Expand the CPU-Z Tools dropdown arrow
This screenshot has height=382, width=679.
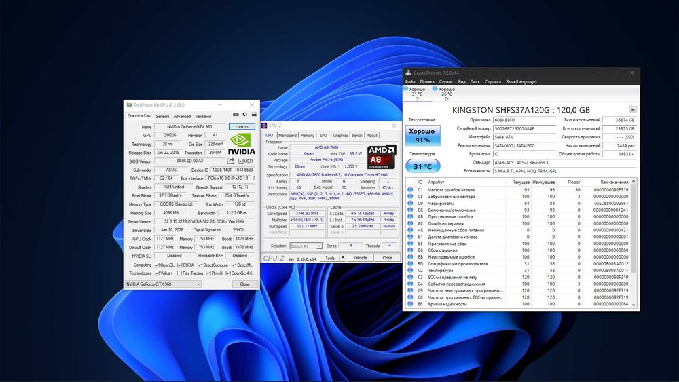coord(342,257)
